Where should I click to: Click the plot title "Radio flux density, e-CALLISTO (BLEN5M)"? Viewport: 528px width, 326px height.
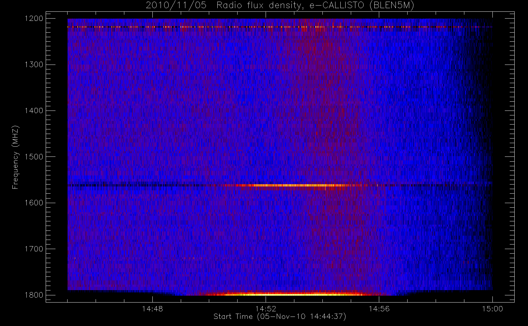pyautogui.click(x=315, y=6)
